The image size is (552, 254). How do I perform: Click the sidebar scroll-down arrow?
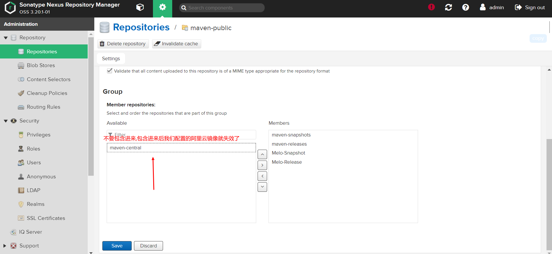91,252
